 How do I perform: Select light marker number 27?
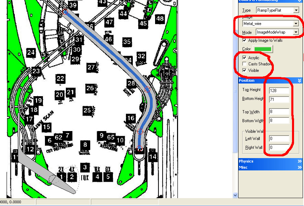coord(91,67)
